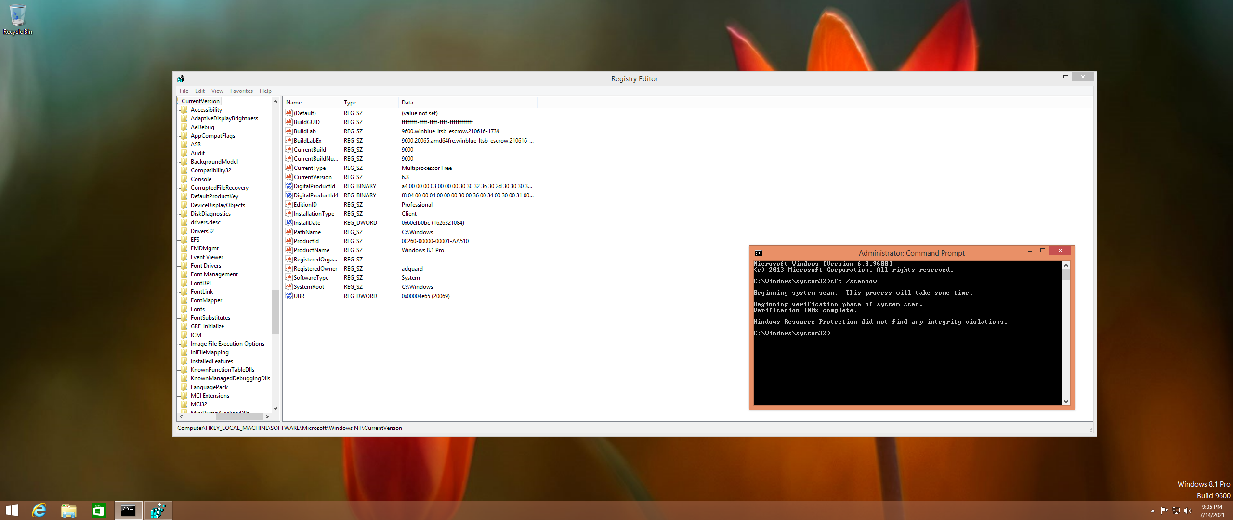Open the Action Center flag icon
This screenshot has width=1233, height=520.
point(1164,511)
